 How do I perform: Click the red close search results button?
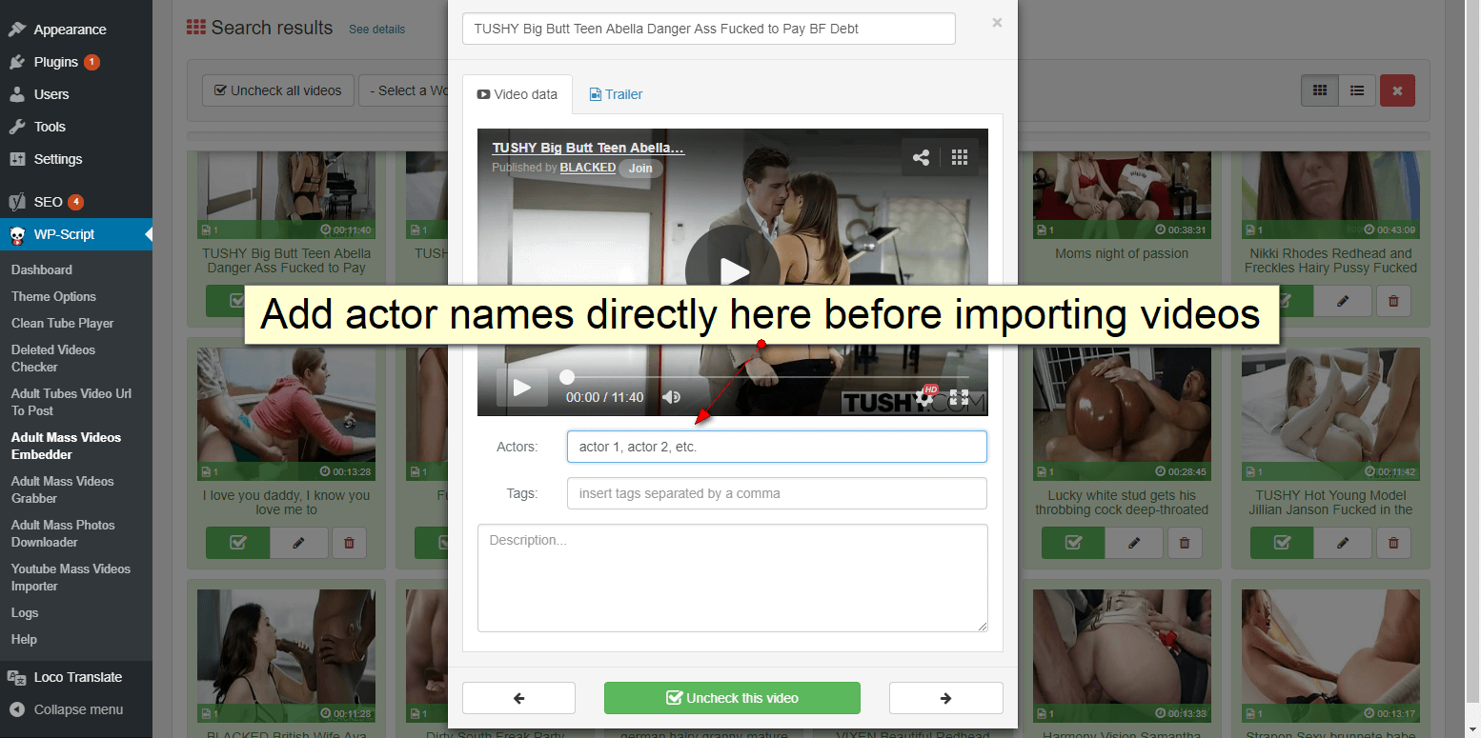coord(1397,90)
